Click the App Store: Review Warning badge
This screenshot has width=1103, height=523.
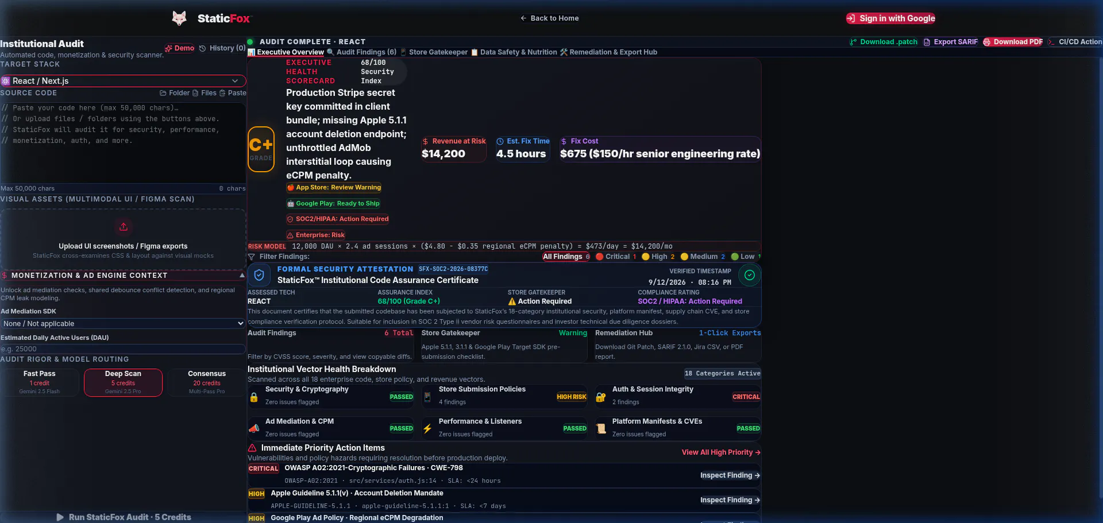(x=334, y=187)
